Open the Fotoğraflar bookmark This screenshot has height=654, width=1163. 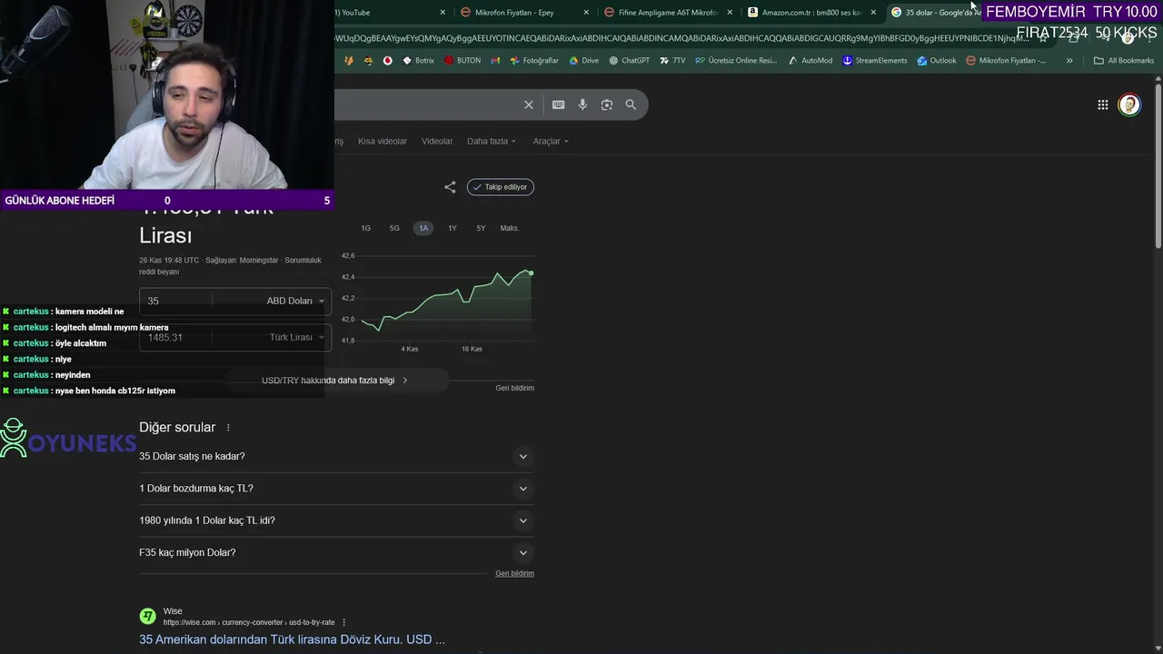(x=533, y=61)
